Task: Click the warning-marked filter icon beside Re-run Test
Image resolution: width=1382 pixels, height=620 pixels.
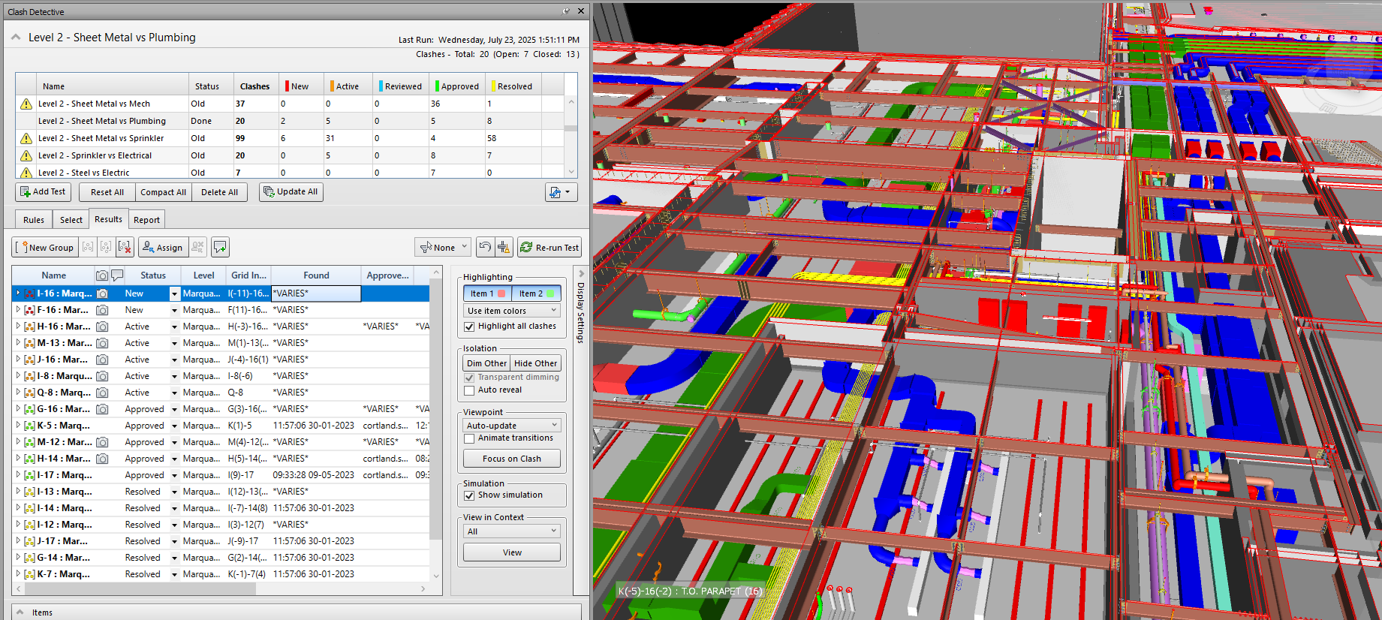Action: pos(504,247)
